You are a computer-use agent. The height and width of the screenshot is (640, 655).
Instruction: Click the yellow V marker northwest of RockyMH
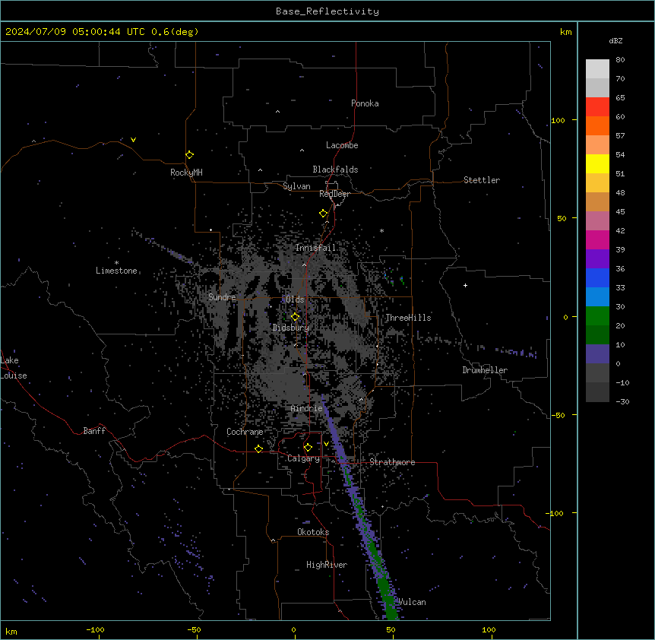(133, 140)
